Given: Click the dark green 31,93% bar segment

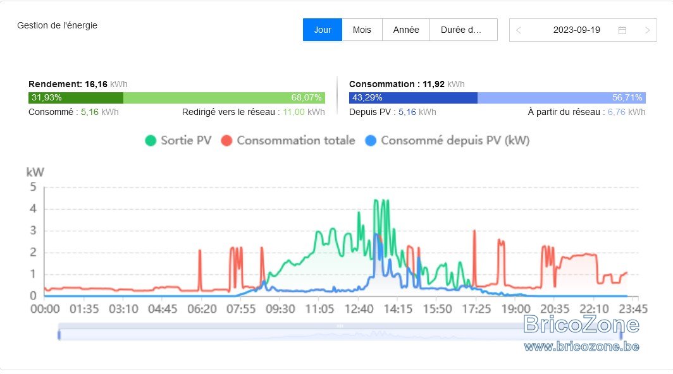Looking at the screenshot, I should pyautogui.click(x=76, y=98).
